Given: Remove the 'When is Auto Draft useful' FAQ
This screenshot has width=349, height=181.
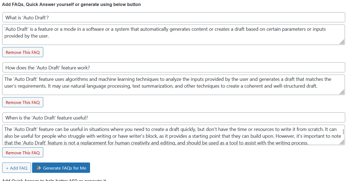Looking at the screenshot, I should [23, 152].
